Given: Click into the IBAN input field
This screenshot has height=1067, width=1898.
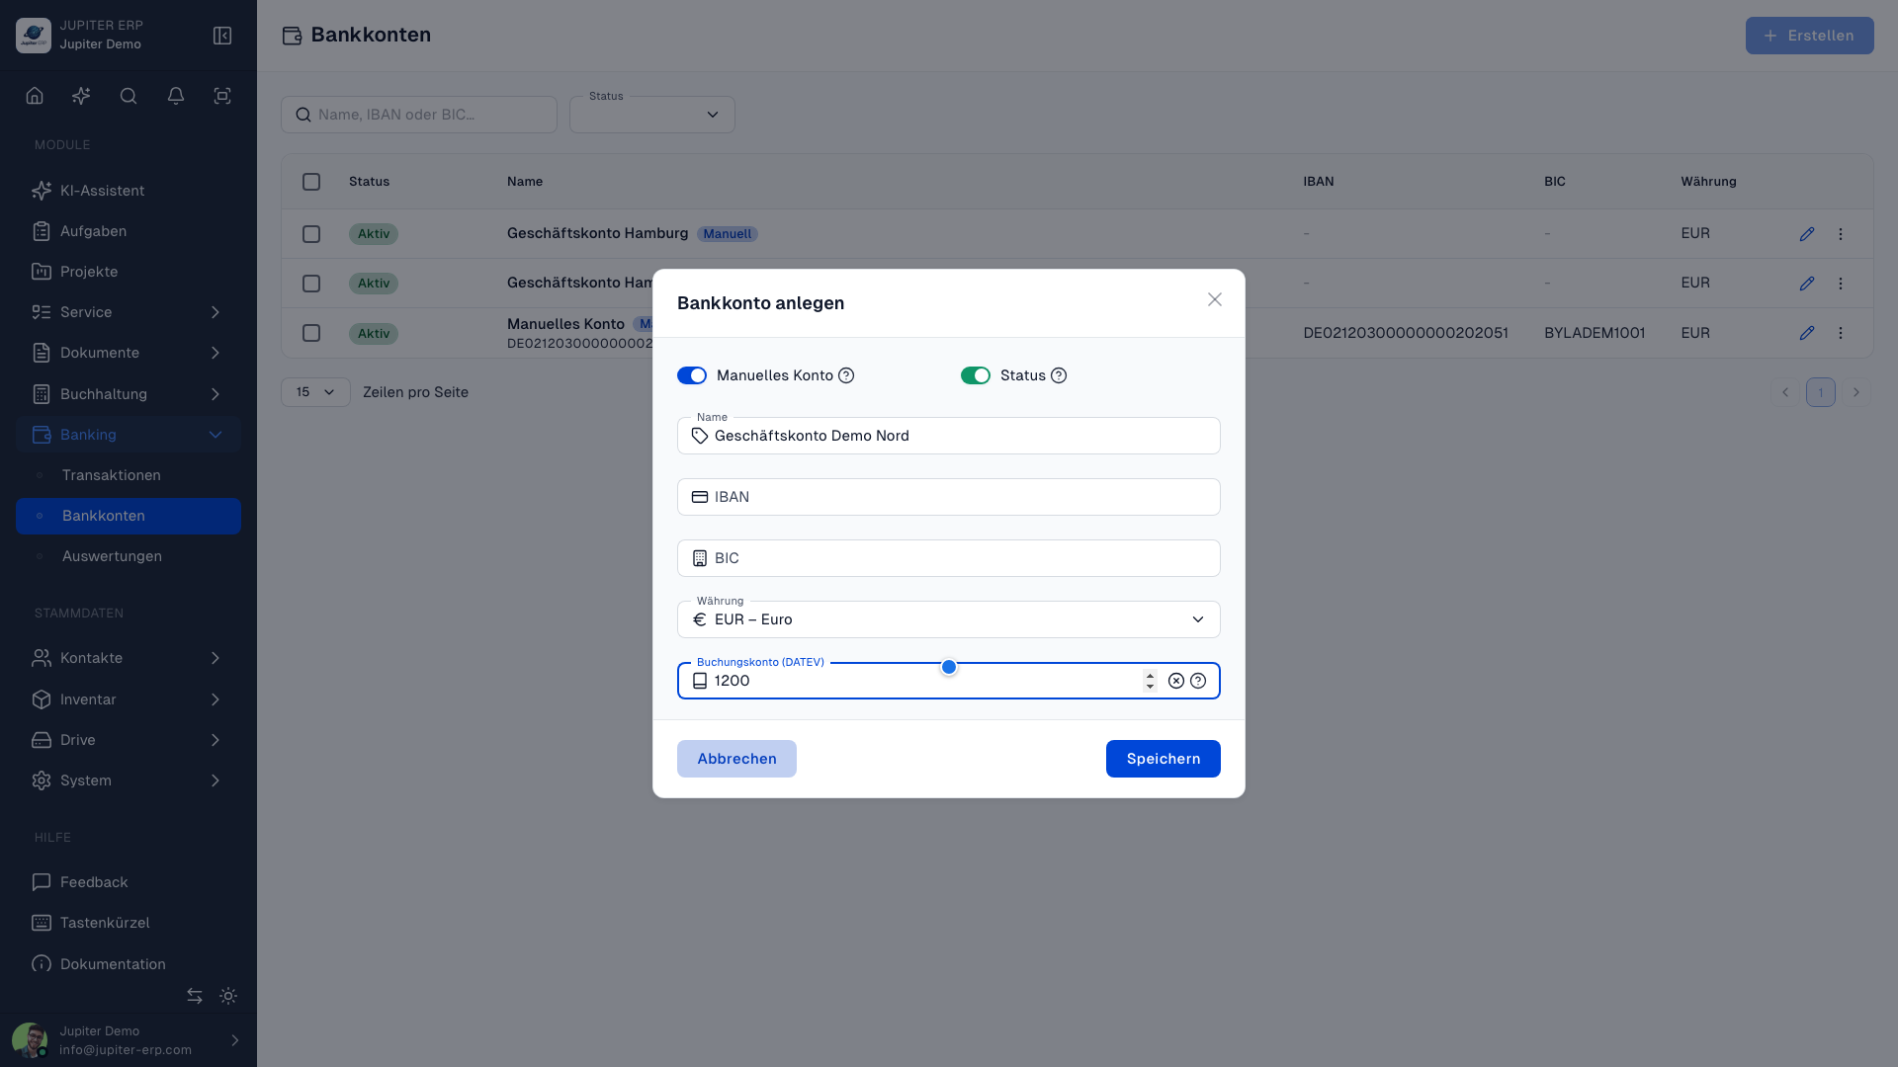Looking at the screenshot, I should [949, 497].
